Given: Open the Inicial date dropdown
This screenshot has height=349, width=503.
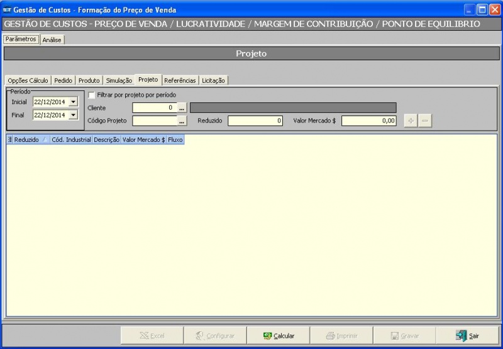Looking at the screenshot, I should pos(73,102).
